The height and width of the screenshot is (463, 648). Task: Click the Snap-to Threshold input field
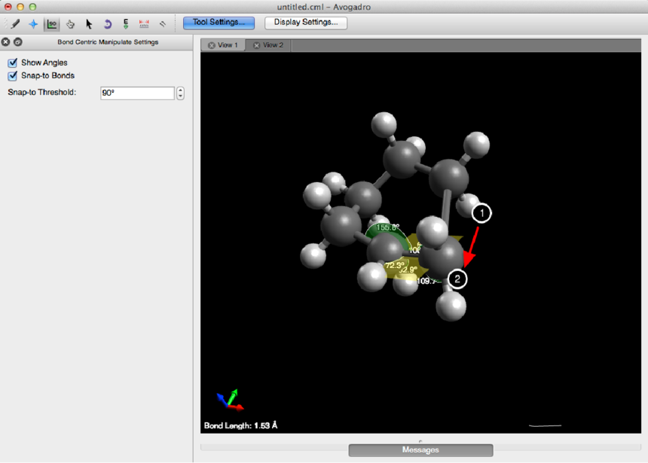(x=137, y=93)
